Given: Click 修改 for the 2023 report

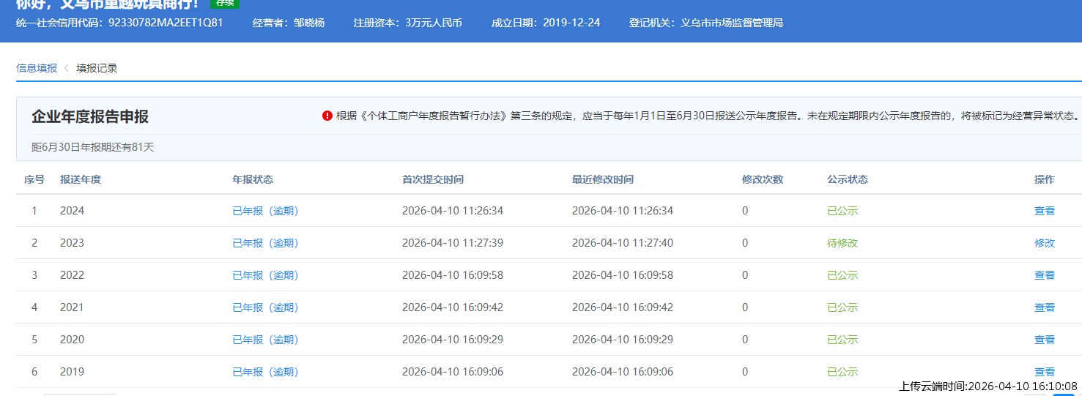Looking at the screenshot, I should pyautogui.click(x=1044, y=243).
